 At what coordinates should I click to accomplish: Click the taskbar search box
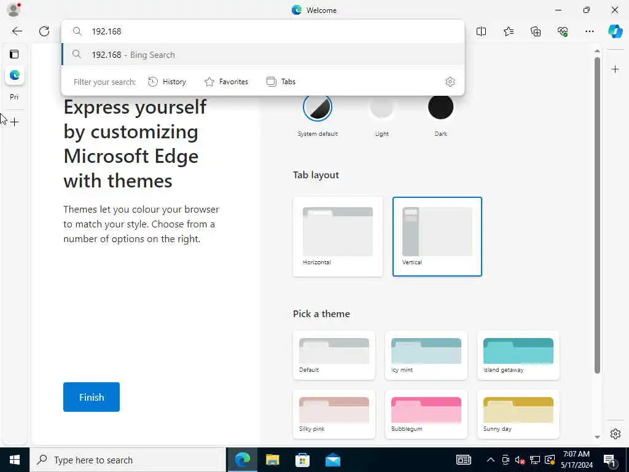(128, 460)
